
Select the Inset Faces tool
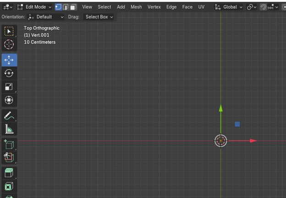coord(9,187)
